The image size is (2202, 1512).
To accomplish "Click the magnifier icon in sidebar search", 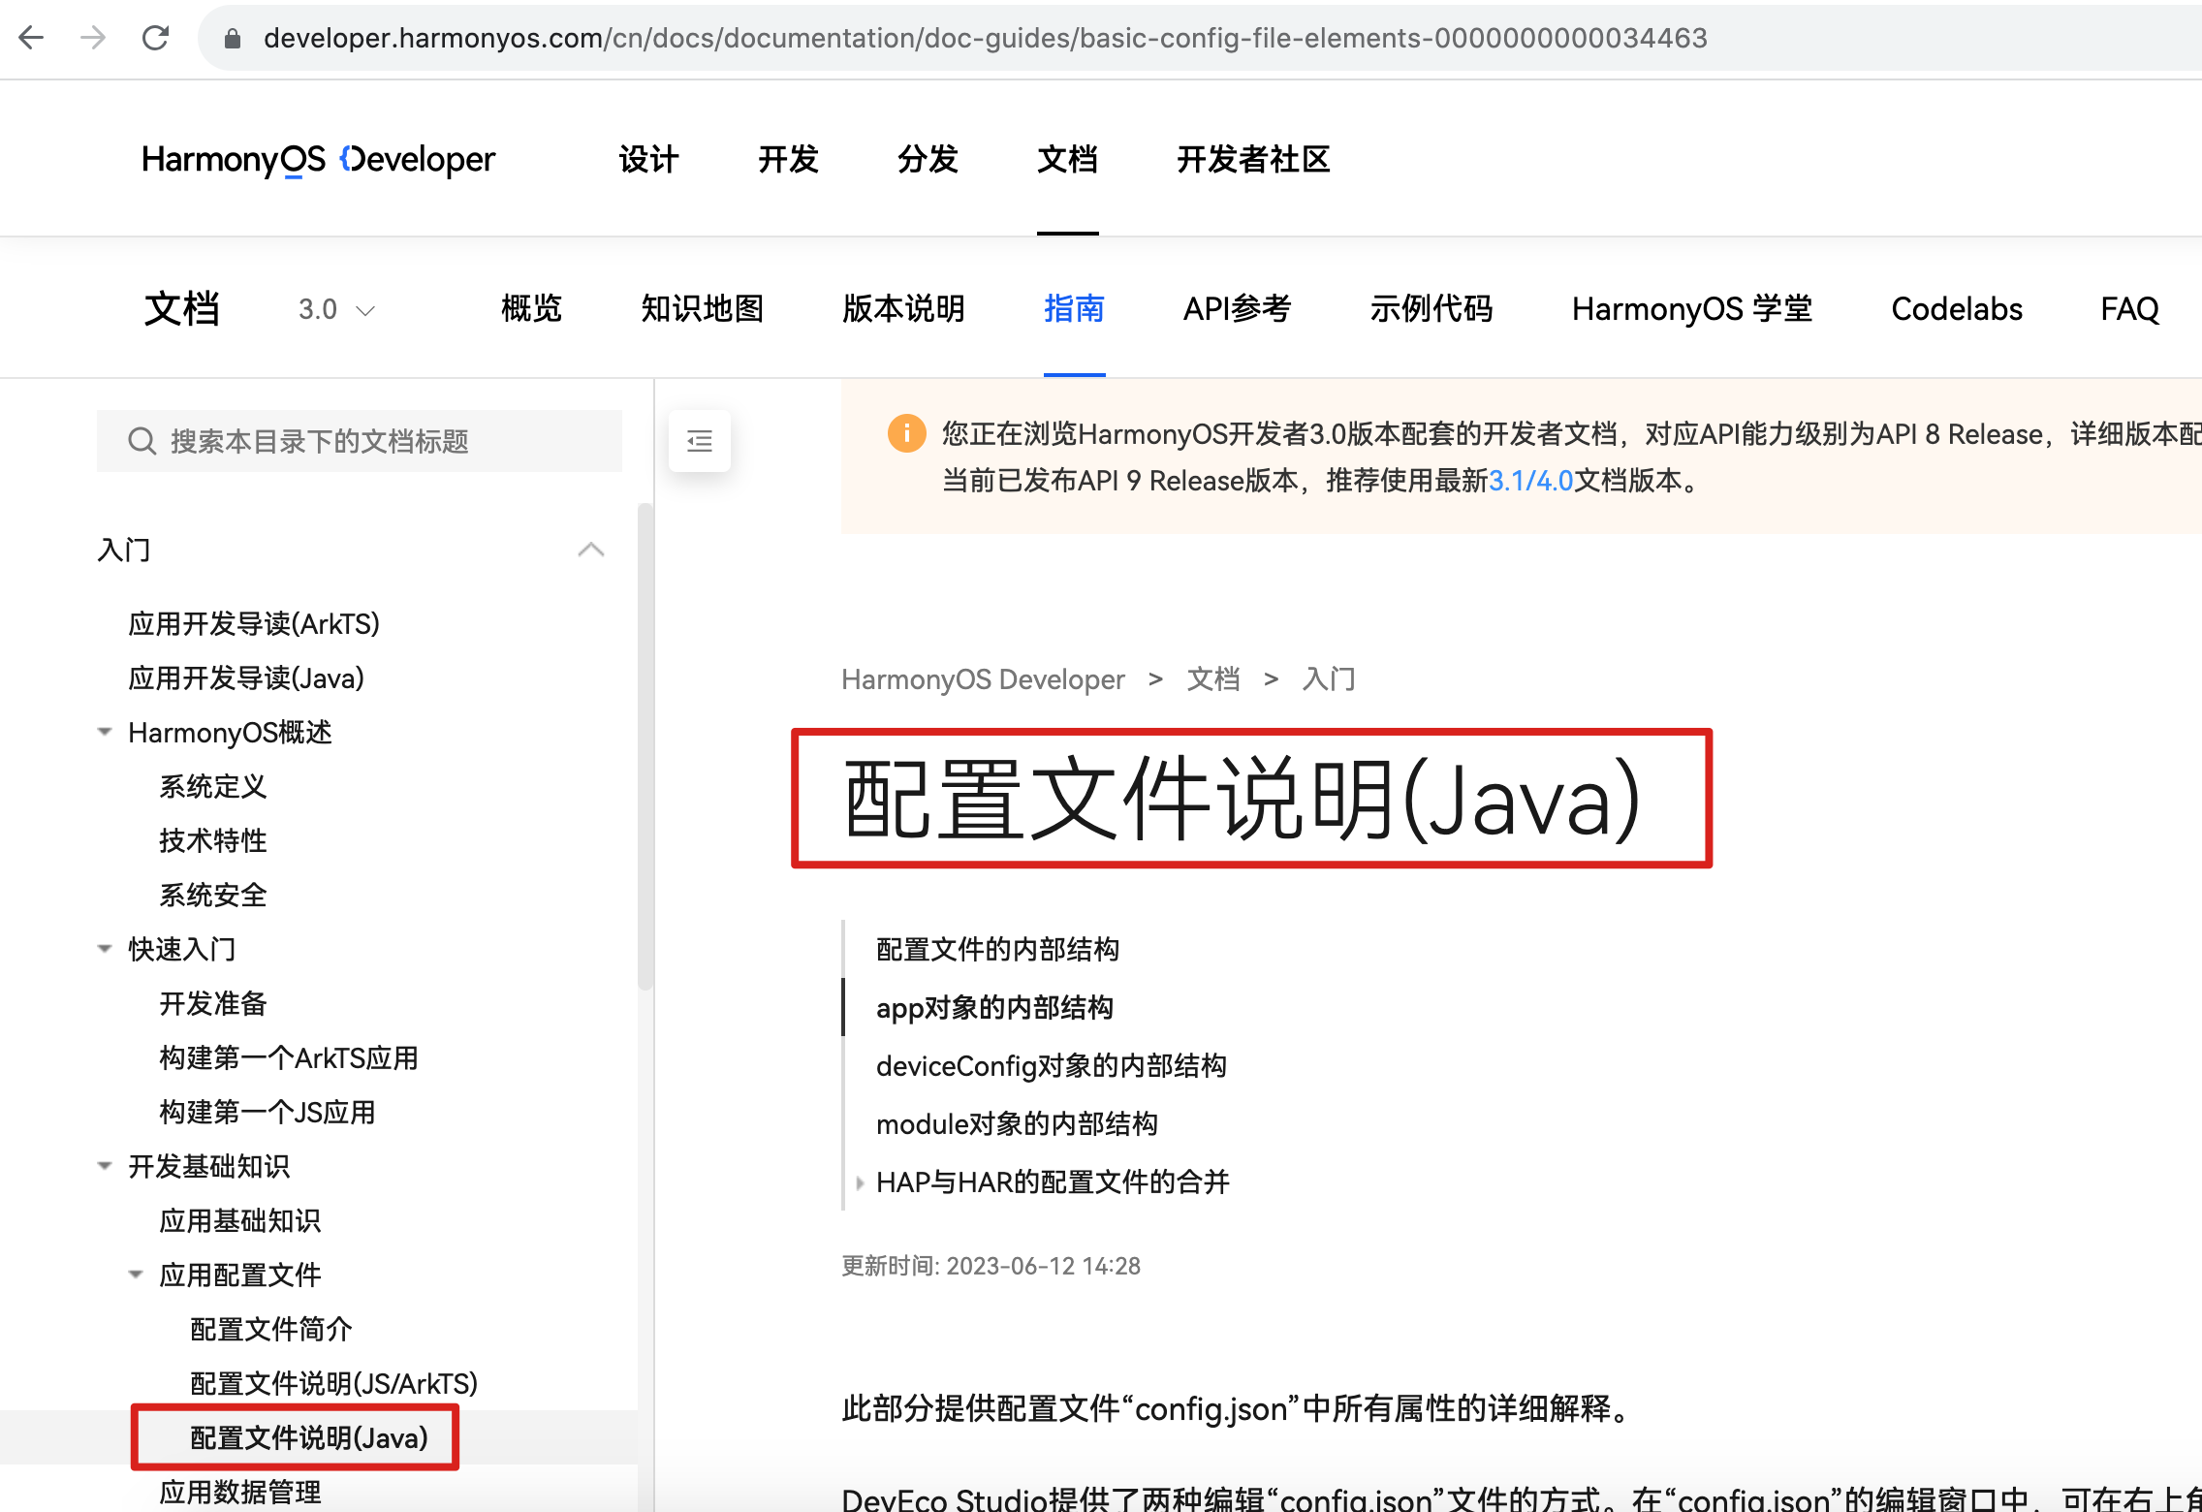I will tap(142, 441).
